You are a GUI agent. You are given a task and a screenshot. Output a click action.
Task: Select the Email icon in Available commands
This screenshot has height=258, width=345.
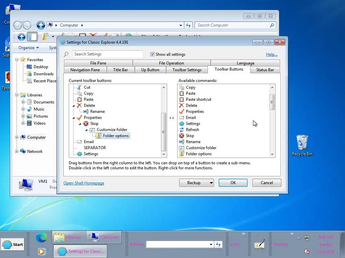pos(182,118)
